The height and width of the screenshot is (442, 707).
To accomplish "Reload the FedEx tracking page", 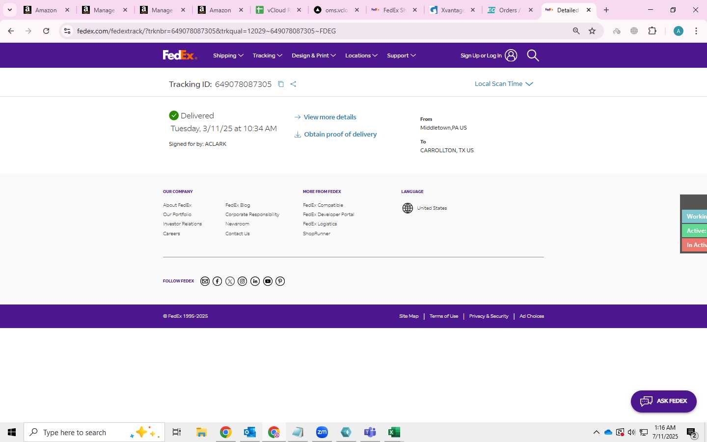I will click(46, 31).
